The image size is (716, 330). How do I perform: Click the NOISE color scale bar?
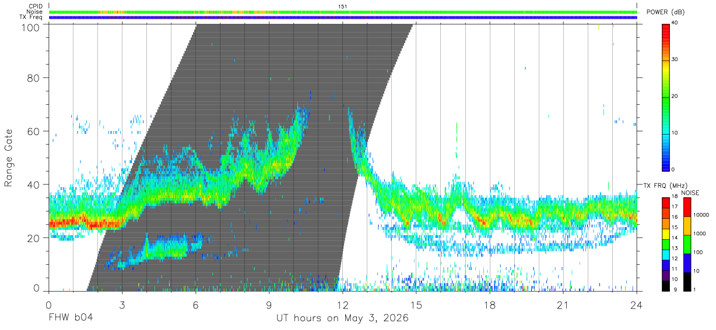687,244
